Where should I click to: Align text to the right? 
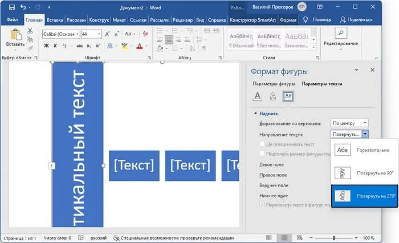[178, 39]
